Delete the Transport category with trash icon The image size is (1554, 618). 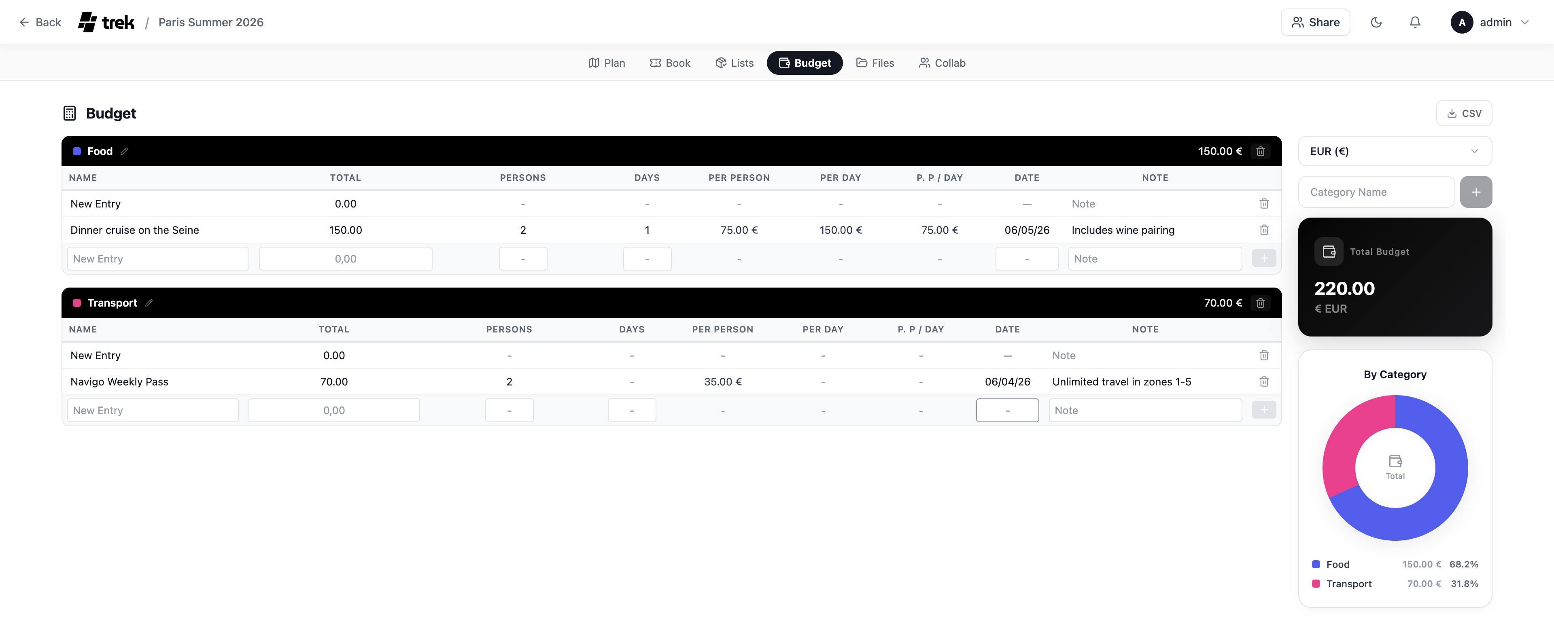point(1260,303)
